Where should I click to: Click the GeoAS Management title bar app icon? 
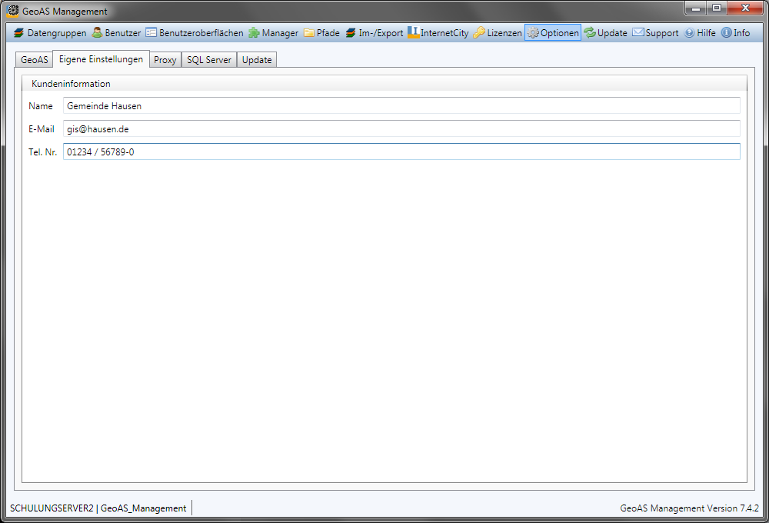click(x=13, y=10)
